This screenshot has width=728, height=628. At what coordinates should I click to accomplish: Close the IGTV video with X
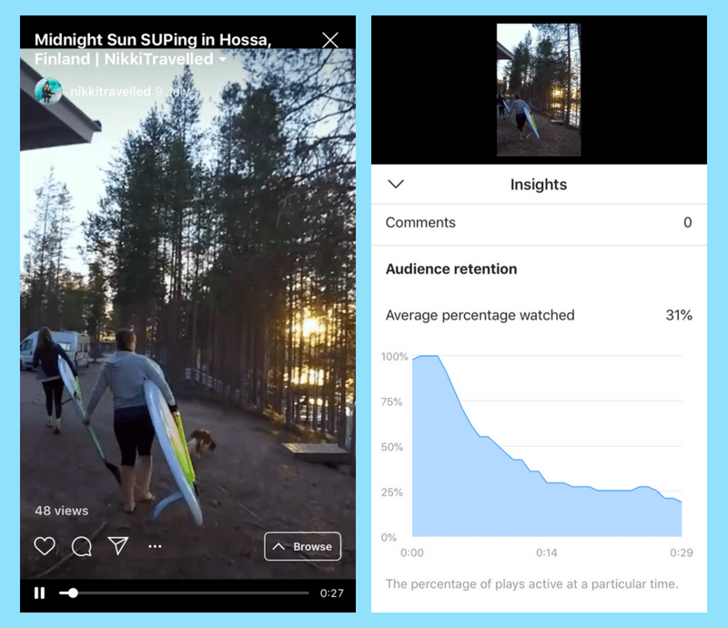[x=330, y=40]
